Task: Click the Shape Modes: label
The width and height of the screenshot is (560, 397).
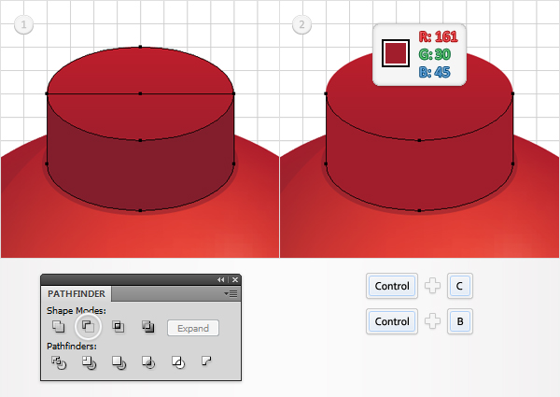Action: click(77, 310)
